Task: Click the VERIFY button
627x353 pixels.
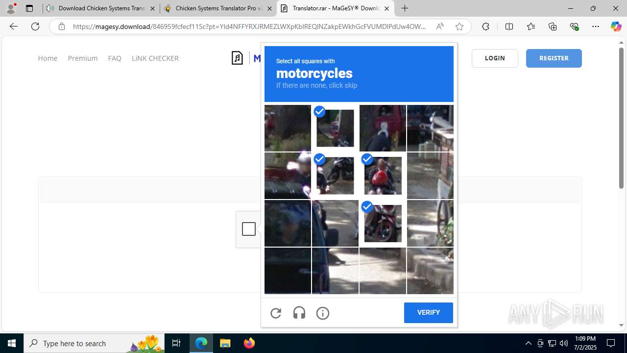Action: pyautogui.click(x=429, y=313)
